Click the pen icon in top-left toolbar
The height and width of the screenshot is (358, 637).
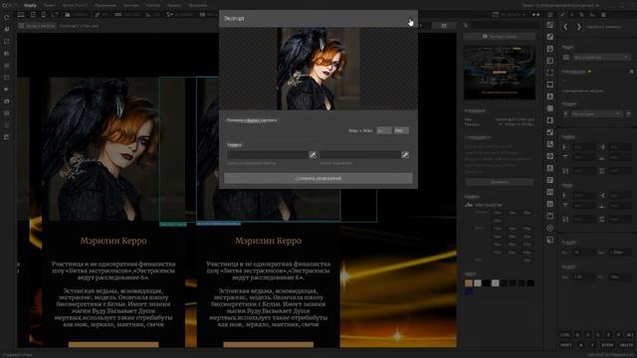(x=98, y=15)
